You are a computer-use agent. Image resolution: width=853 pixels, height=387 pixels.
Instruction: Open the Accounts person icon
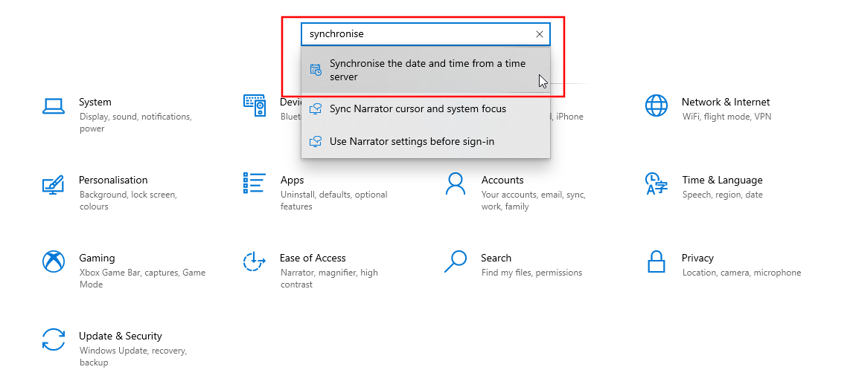click(455, 183)
